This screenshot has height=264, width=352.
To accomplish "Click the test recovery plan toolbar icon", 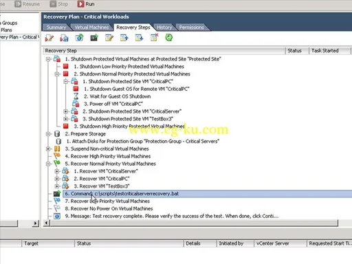I will tap(64, 38).
